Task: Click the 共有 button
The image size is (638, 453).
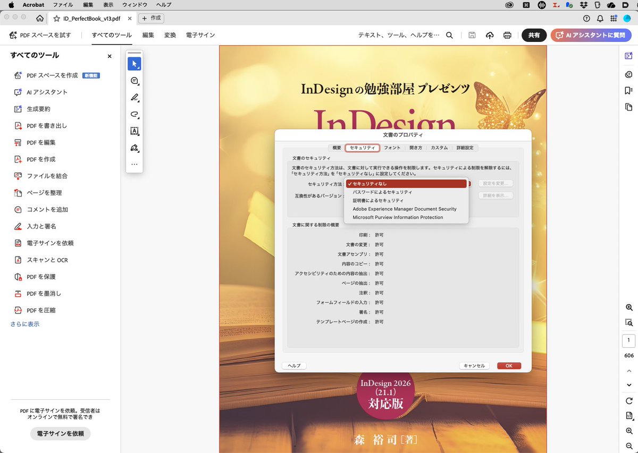Action: (x=534, y=35)
